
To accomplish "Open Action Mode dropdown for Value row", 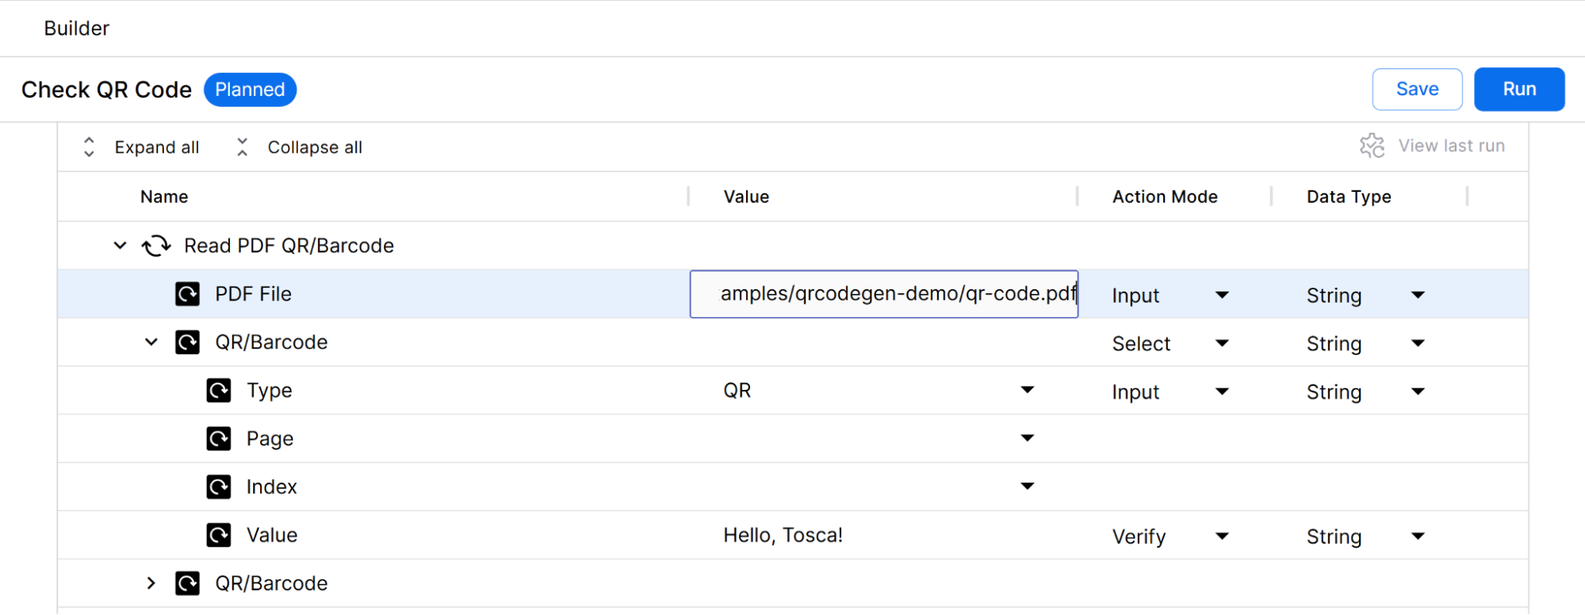I will [x=1222, y=537].
